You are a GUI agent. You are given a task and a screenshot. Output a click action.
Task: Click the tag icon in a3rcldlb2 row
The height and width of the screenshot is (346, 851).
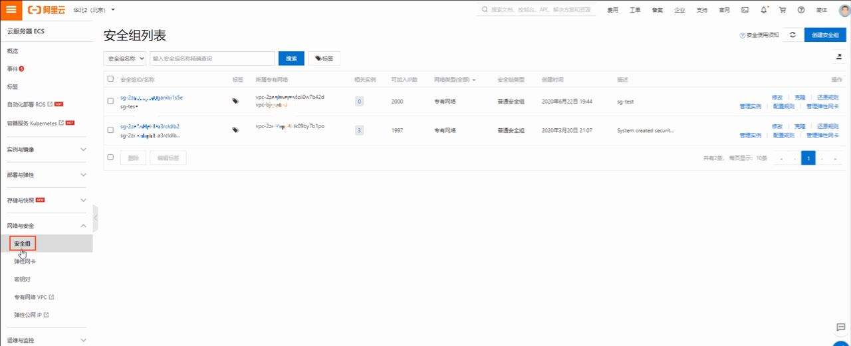[235, 130]
